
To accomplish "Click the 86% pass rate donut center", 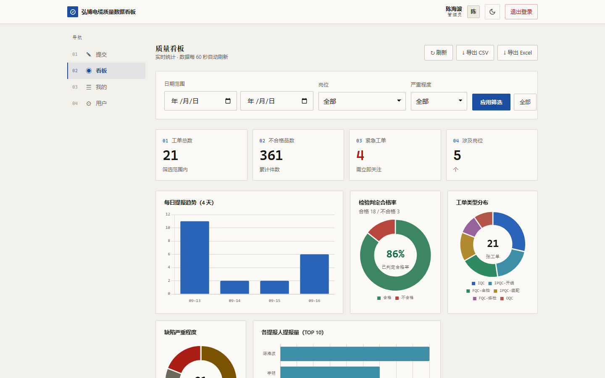I will pyautogui.click(x=395, y=254).
